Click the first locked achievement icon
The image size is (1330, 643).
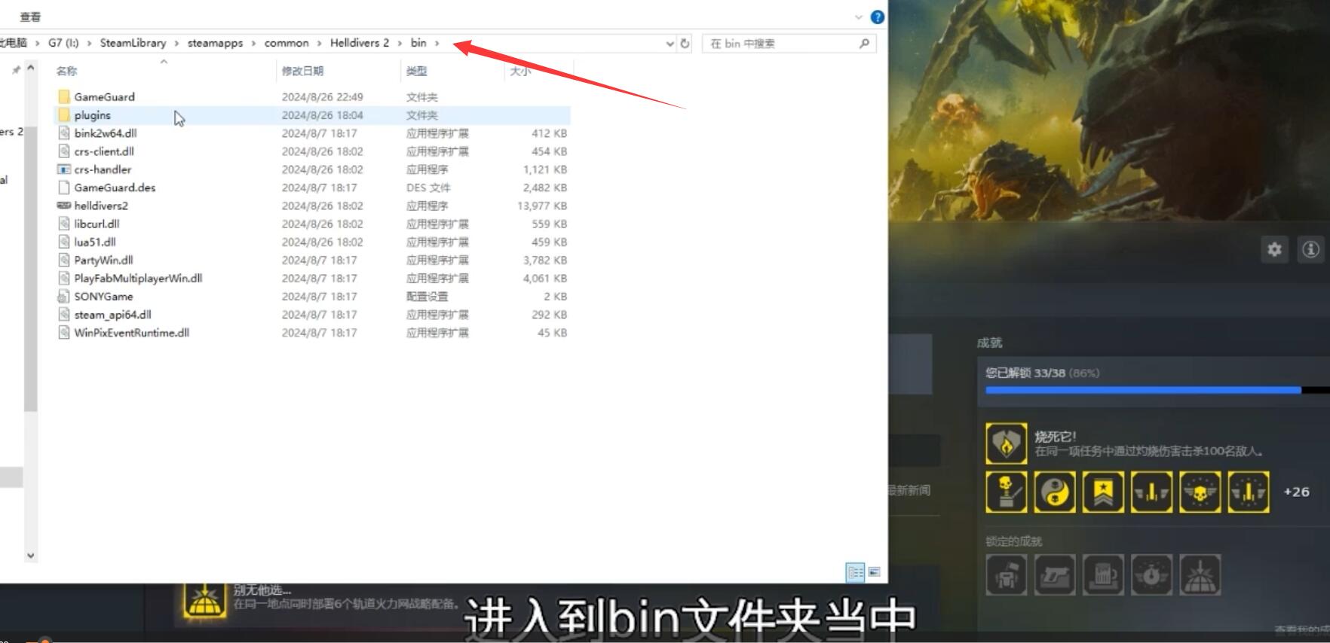pyautogui.click(x=1007, y=575)
